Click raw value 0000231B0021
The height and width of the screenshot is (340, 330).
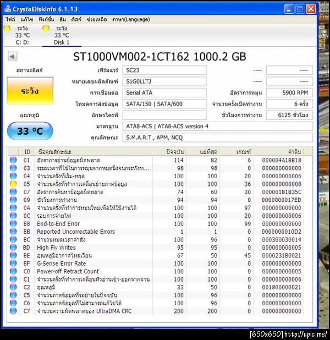(x=282, y=256)
